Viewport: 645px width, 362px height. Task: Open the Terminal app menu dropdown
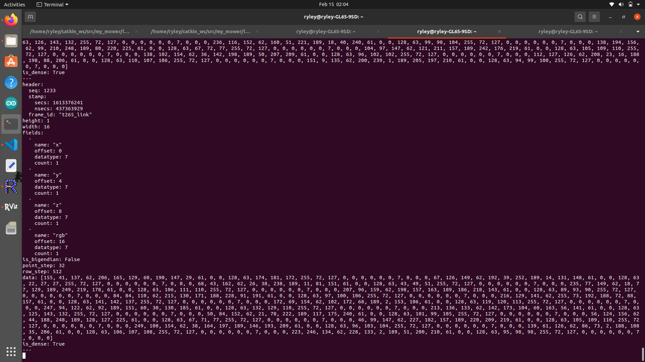(52, 4)
